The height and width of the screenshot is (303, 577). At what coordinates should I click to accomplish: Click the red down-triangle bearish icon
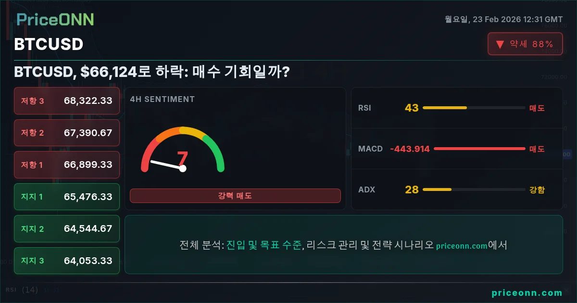500,44
